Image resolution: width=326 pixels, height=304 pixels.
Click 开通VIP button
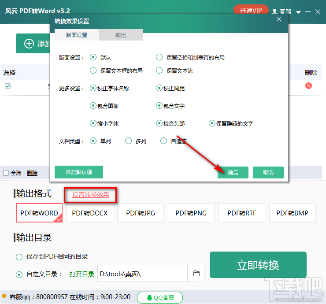[251, 10]
